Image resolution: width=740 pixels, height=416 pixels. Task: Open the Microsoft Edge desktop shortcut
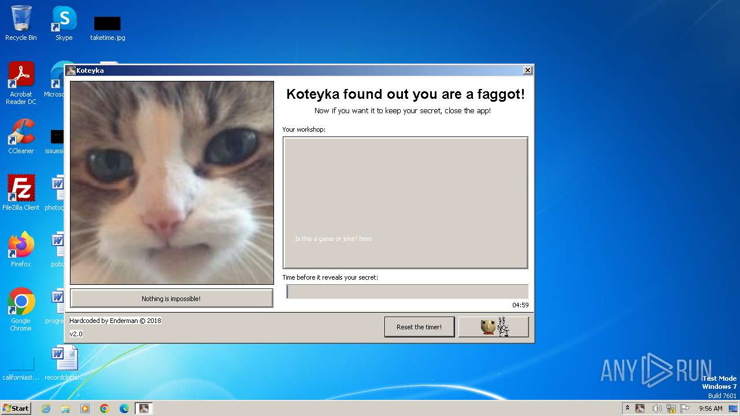57,80
